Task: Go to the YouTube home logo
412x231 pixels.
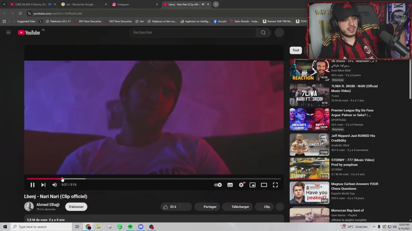Action: pyautogui.click(x=29, y=32)
